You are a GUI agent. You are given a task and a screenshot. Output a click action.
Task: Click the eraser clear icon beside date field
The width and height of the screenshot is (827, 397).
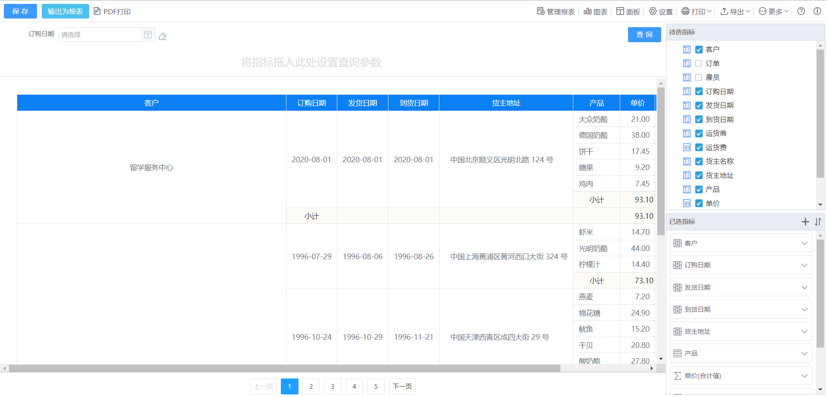click(x=162, y=37)
